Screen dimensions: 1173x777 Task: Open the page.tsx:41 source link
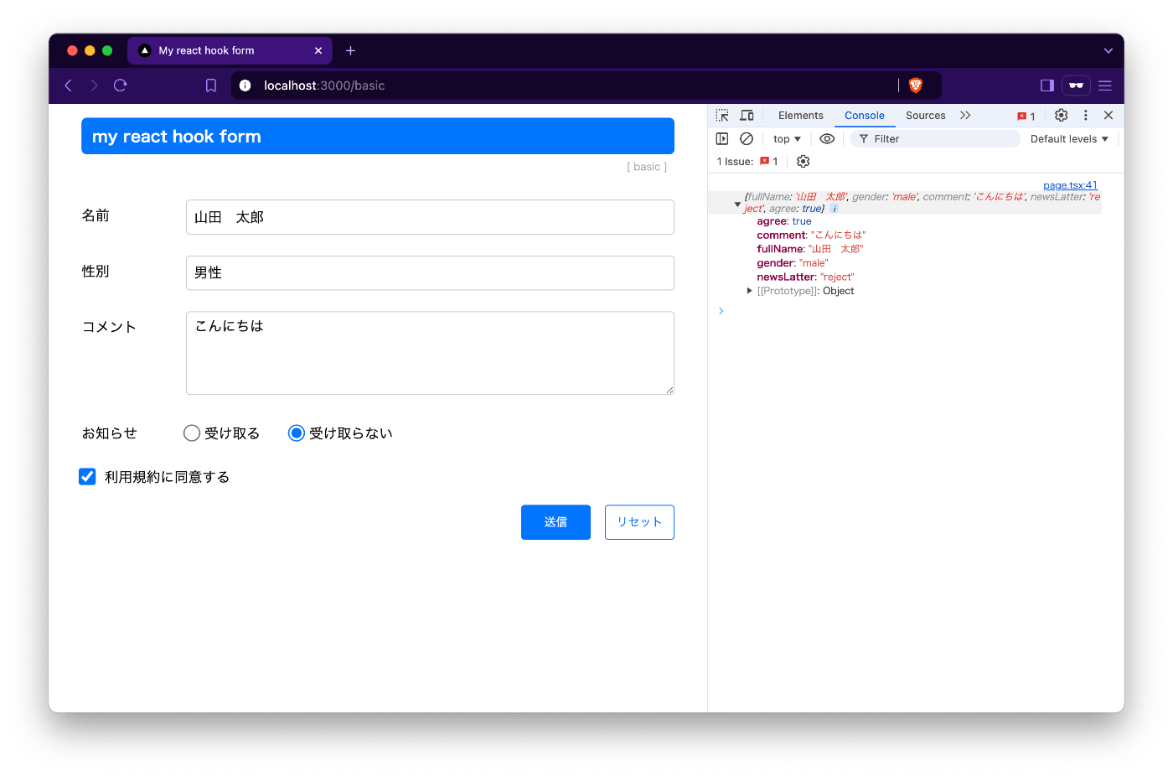[1070, 185]
